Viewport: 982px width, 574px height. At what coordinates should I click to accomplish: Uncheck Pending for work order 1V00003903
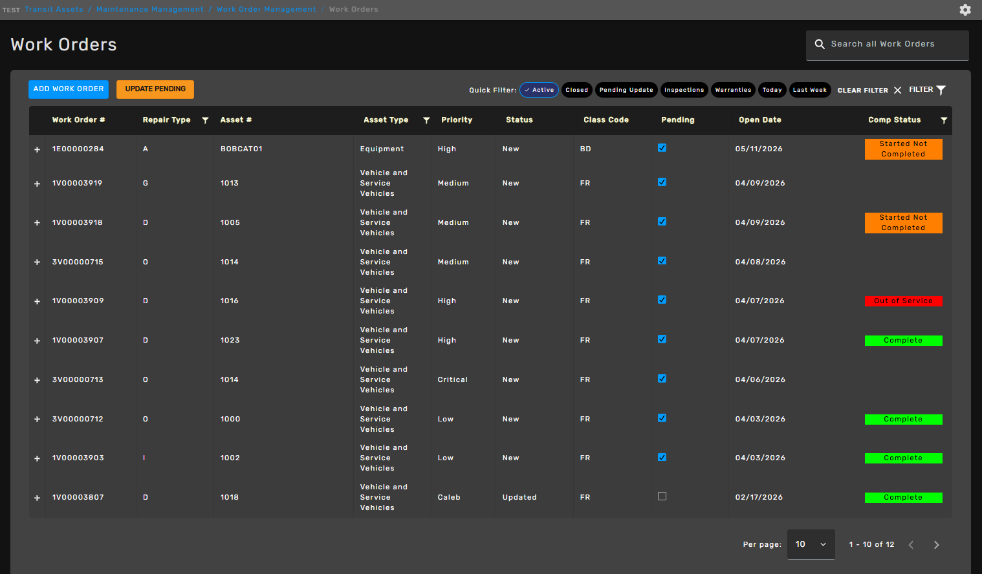pyautogui.click(x=662, y=458)
